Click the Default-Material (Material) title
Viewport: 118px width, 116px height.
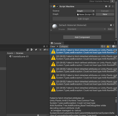73,25
